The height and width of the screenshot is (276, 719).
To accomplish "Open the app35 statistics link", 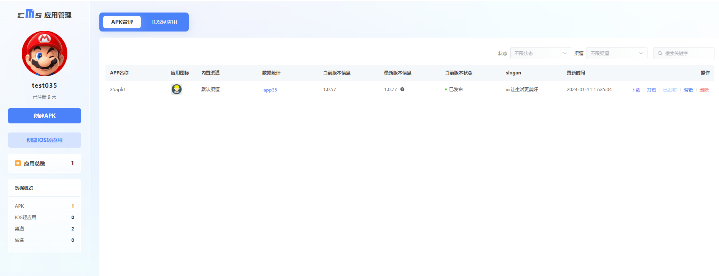I will [x=270, y=90].
